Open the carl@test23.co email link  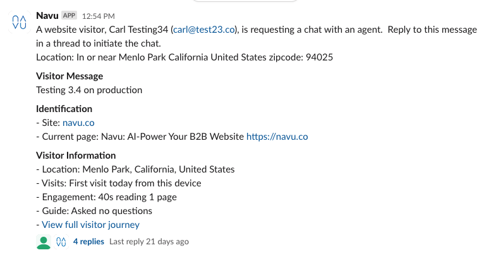coord(204,30)
